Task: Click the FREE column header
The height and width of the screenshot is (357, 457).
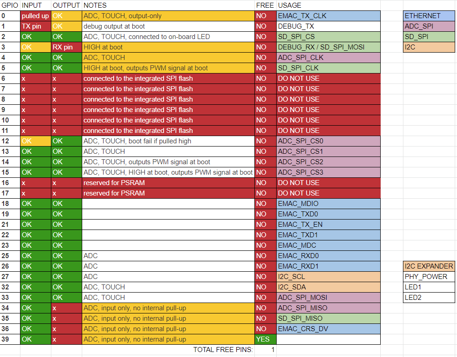Action: (265, 5)
